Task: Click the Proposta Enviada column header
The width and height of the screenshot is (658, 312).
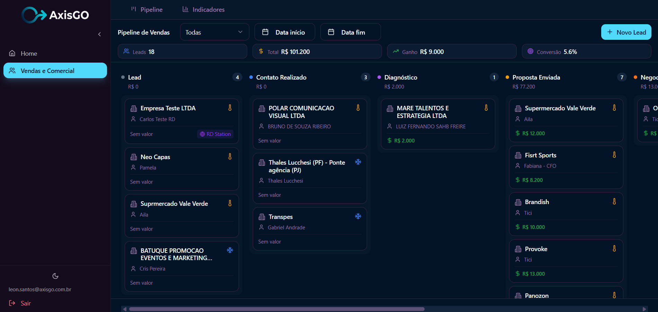Action: click(x=536, y=77)
